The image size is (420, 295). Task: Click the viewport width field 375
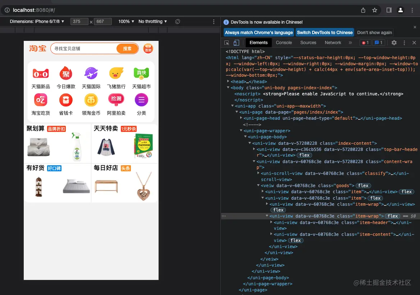[79, 22]
